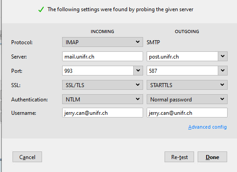
Task: Click the incoming port field 993
Action: pos(98,71)
